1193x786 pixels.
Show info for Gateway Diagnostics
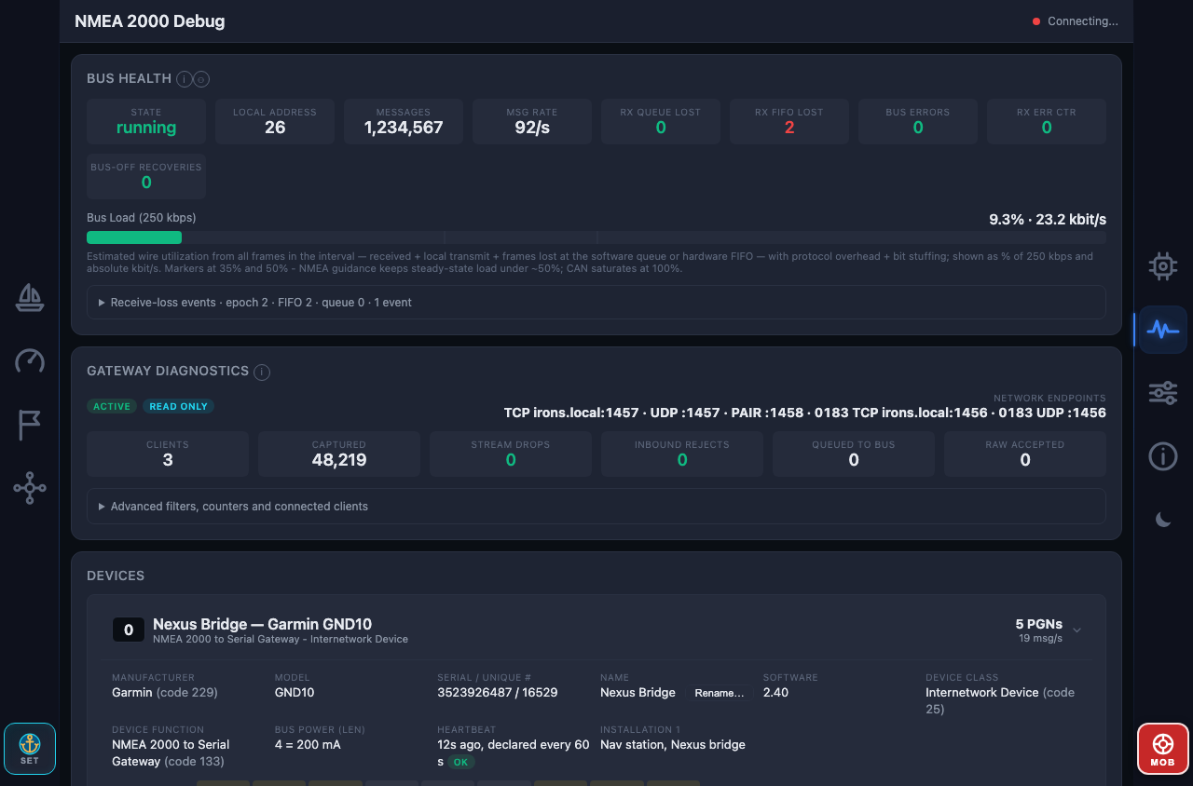click(262, 373)
